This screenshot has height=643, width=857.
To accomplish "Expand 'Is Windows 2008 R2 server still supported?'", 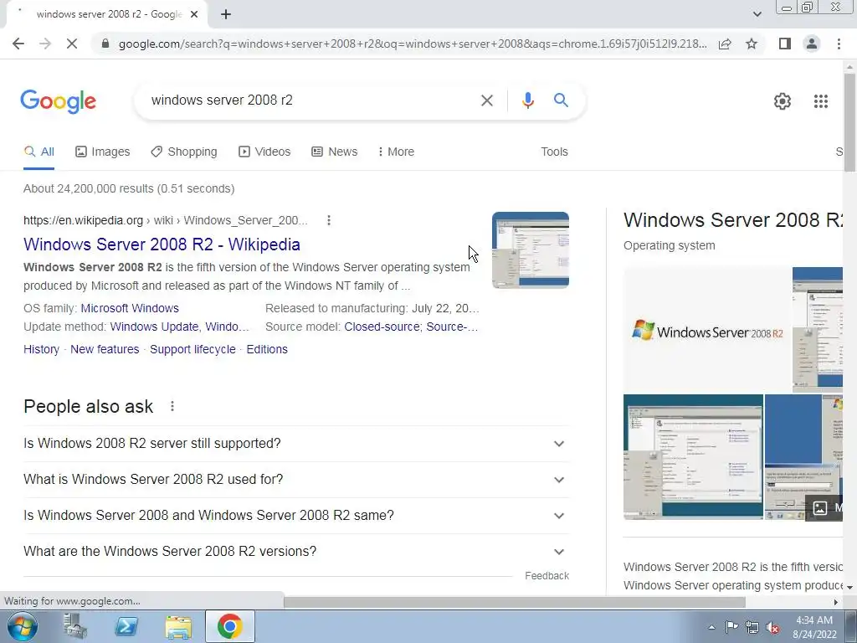I will pos(295,444).
